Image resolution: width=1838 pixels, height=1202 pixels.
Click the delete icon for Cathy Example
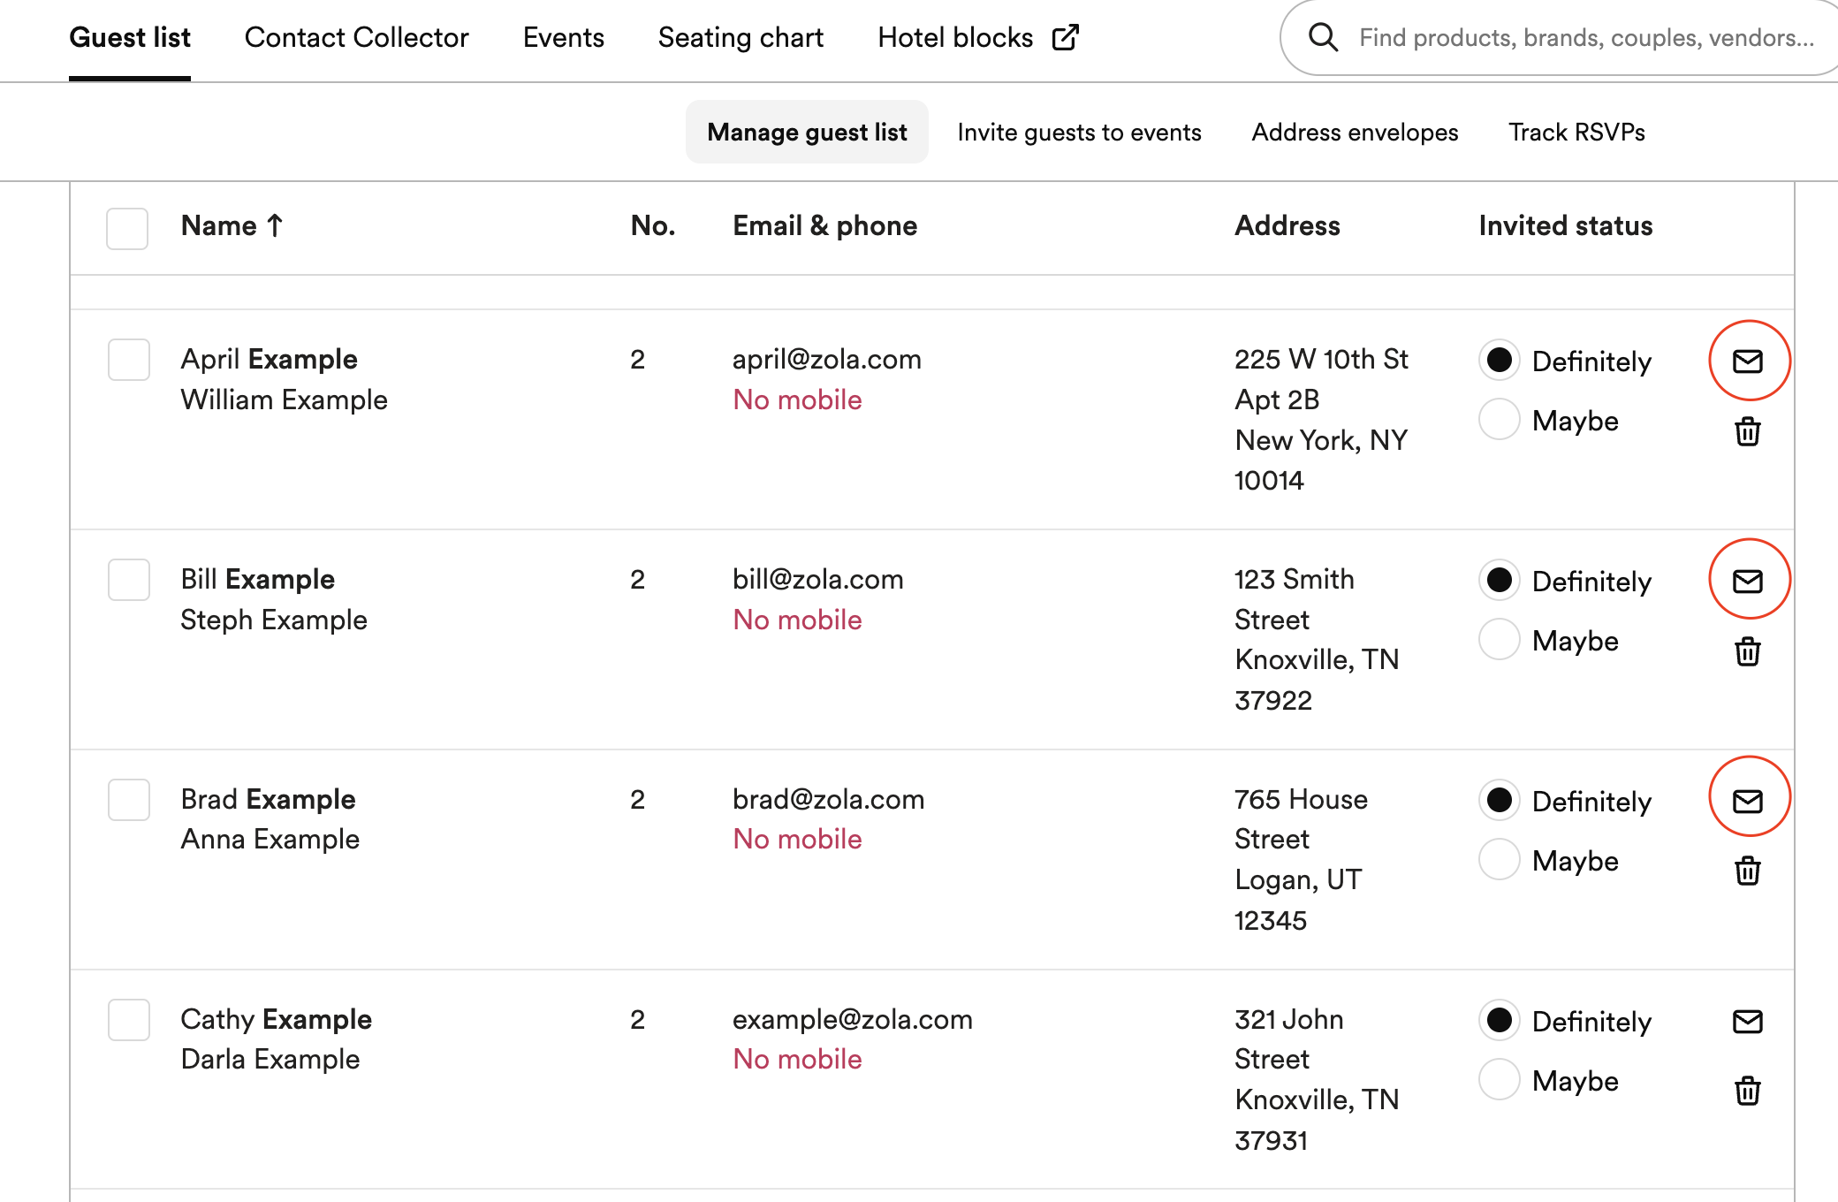[1748, 1091]
